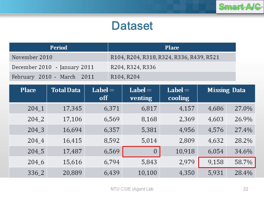Click the Label = off column header
Screen dimensions: 264x198
point(103,94)
